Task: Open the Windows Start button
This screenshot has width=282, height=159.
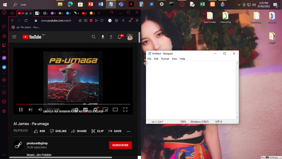Action: 5,4
